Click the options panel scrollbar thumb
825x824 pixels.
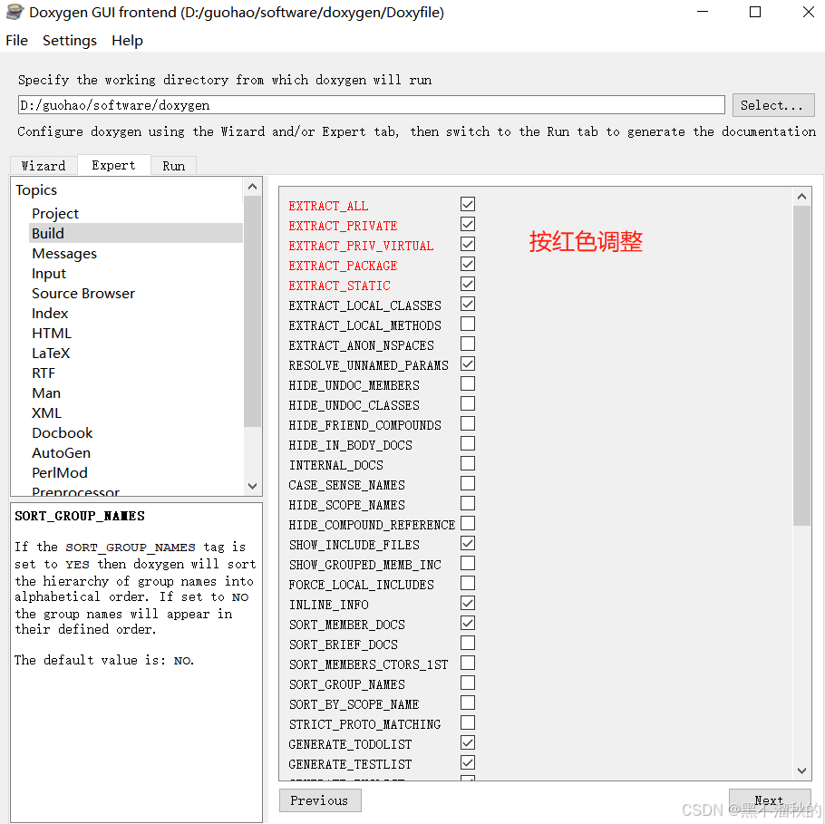[x=801, y=365]
